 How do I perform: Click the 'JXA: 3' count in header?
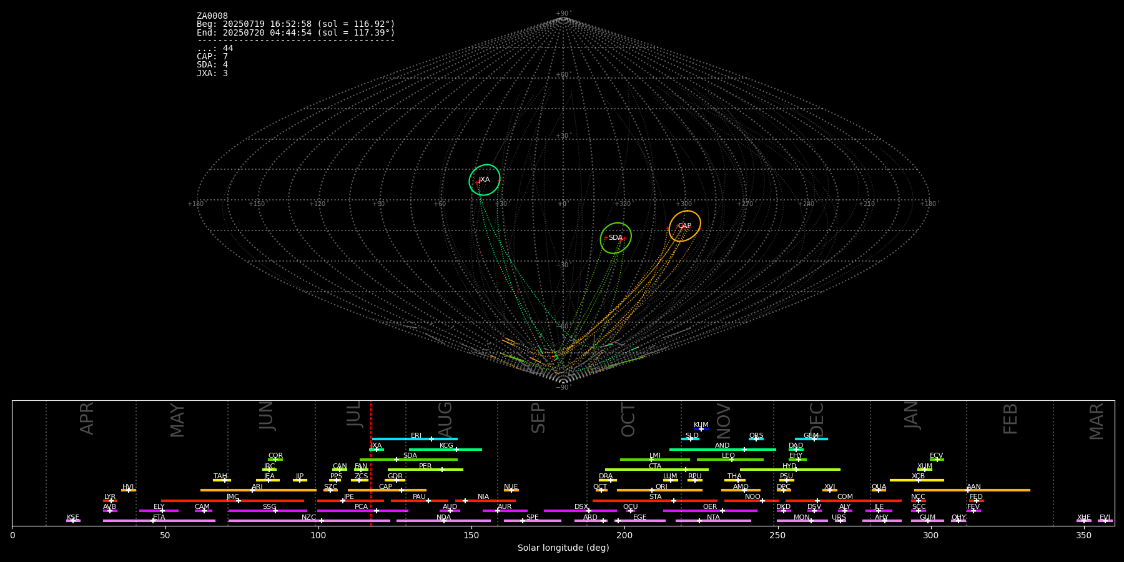[x=212, y=74]
